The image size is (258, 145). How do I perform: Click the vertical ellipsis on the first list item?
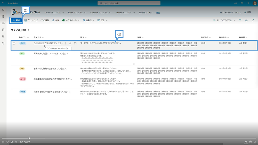point(66,43)
